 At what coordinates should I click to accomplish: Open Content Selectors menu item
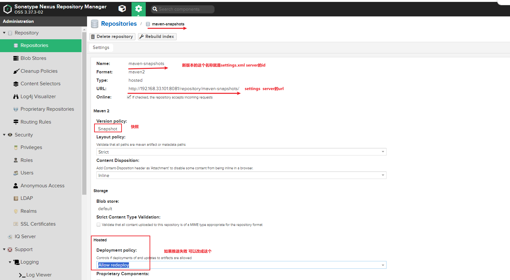[x=41, y=84]
